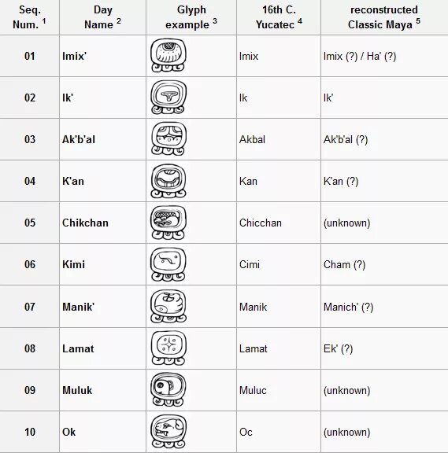448x453 pixels.
Task: Select the K'an glyph picture
Action: pos(168,181)
